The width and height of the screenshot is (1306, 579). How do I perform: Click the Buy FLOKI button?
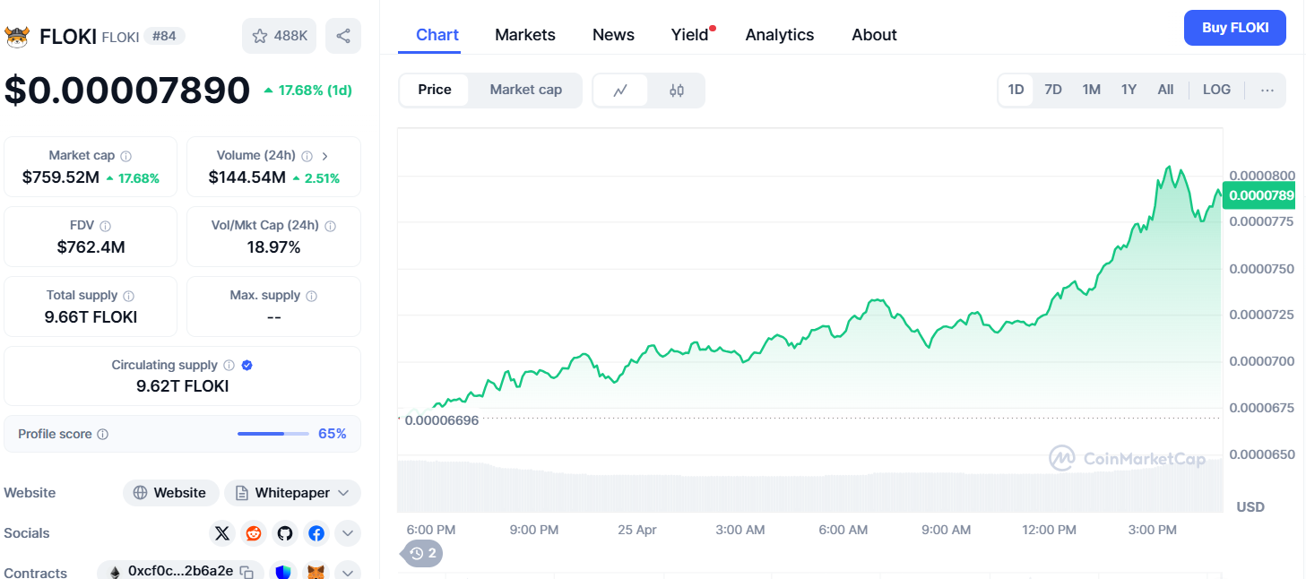pyautogui.click(x=1234, y=28)
